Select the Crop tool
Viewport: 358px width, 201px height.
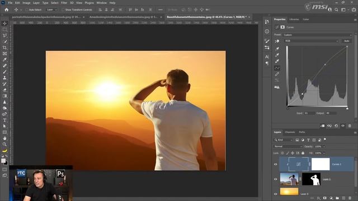[4, 47]
